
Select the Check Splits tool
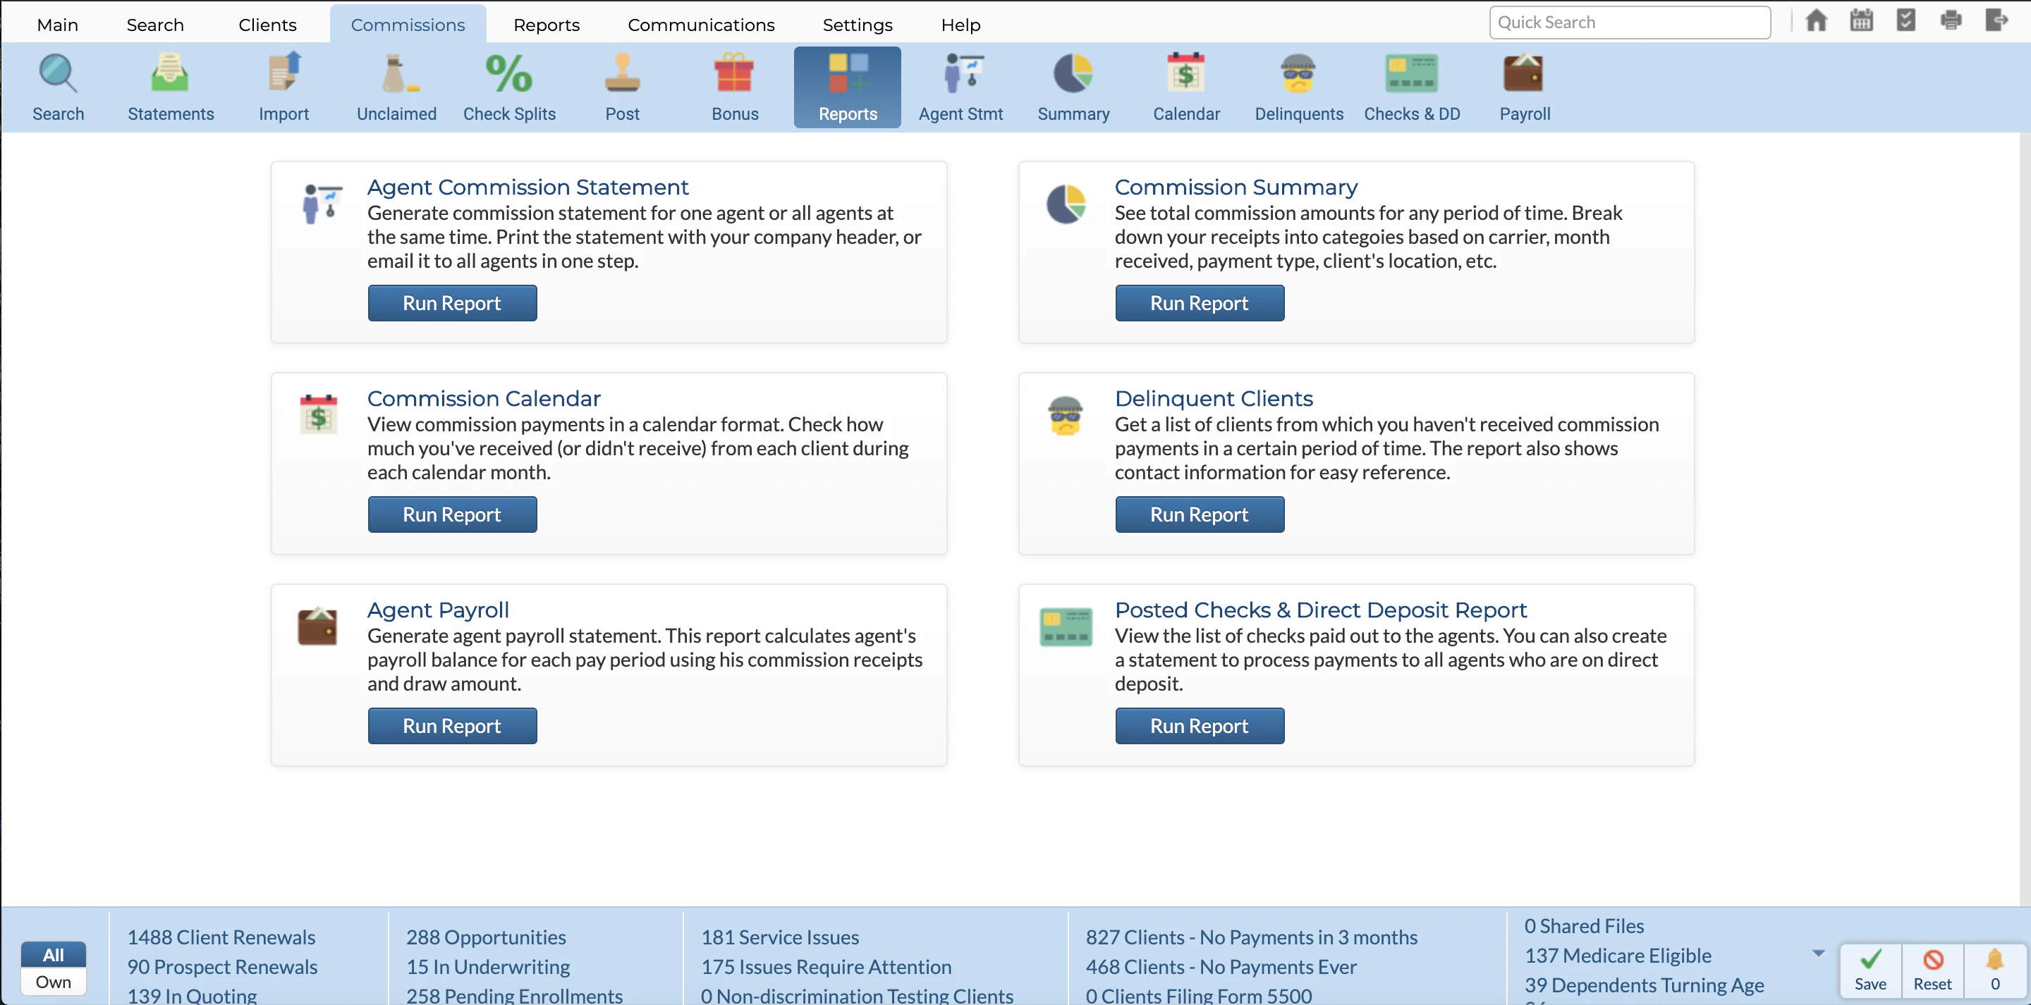click(x=509, y=87)
